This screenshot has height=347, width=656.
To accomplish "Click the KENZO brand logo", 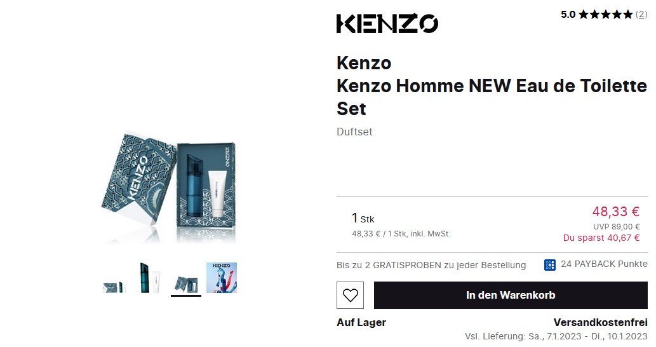I will [x=387, y=24].
